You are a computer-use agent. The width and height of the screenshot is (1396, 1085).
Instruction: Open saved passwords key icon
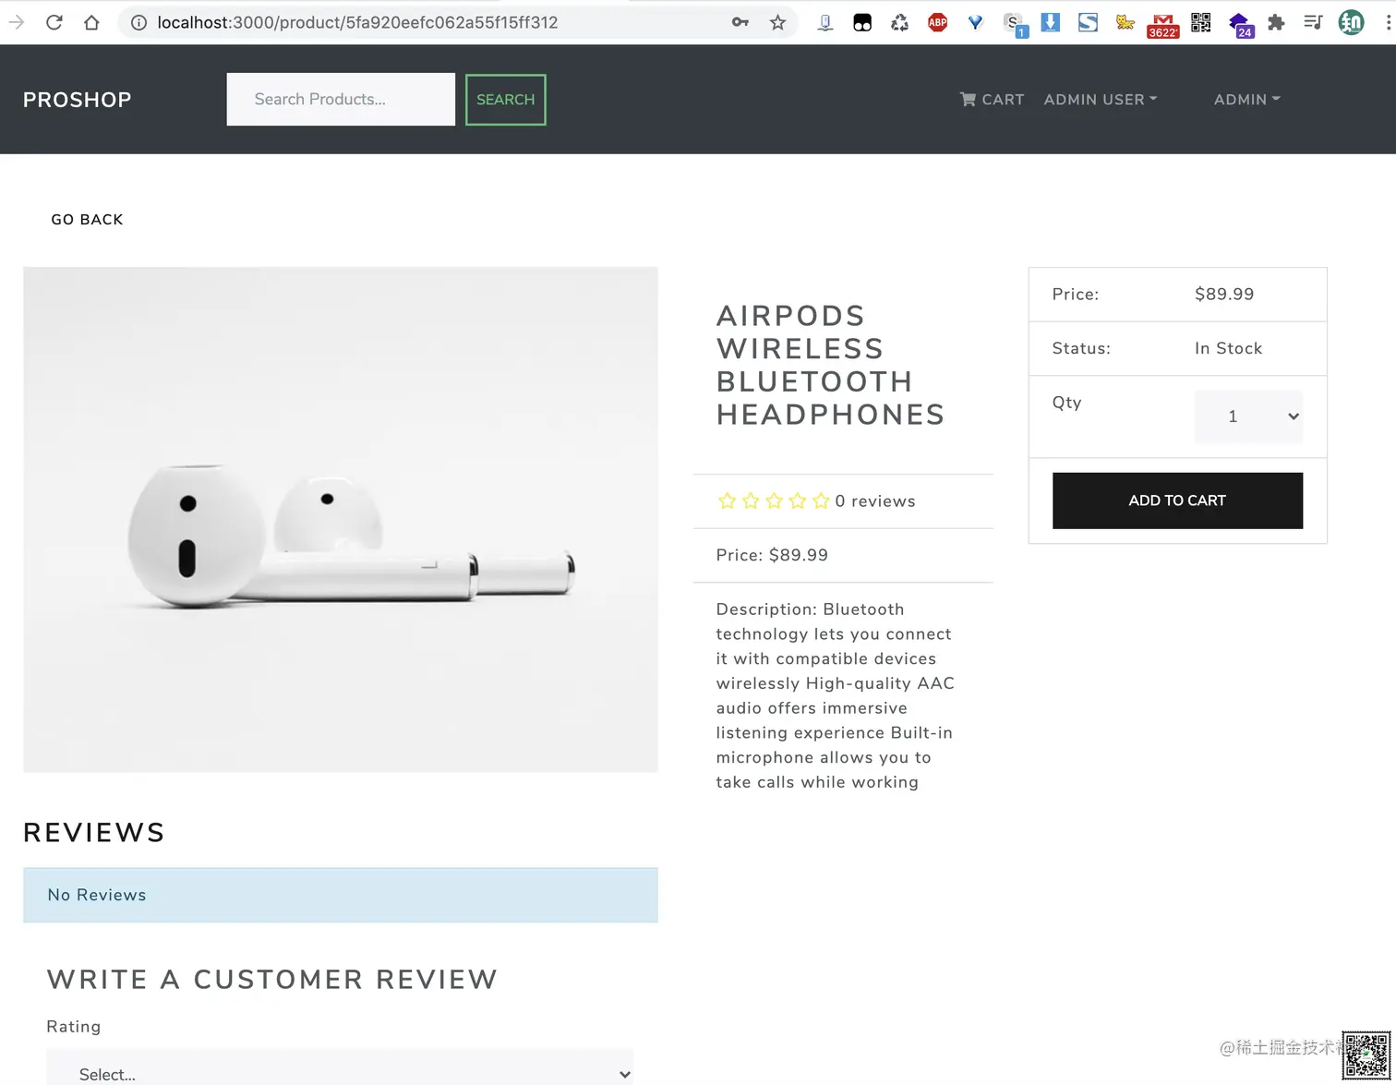pyautogui.click(x=740, y=22)
